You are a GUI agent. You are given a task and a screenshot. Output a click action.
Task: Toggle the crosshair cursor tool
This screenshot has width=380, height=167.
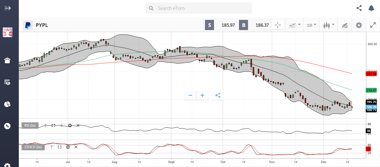(278, 25)
